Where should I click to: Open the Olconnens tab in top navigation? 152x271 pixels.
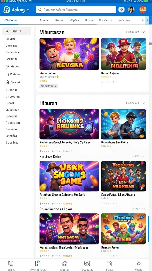click(124, 20)
